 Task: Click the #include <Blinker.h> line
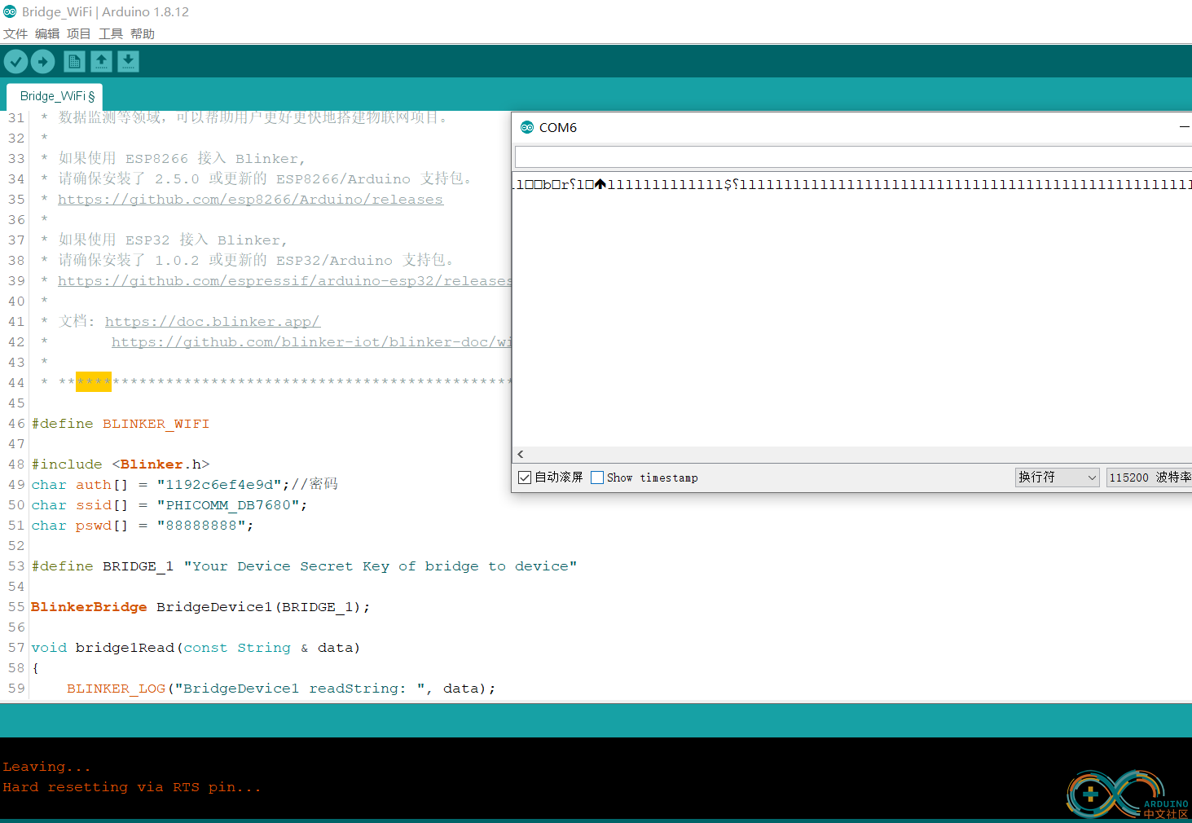(121, 464)
